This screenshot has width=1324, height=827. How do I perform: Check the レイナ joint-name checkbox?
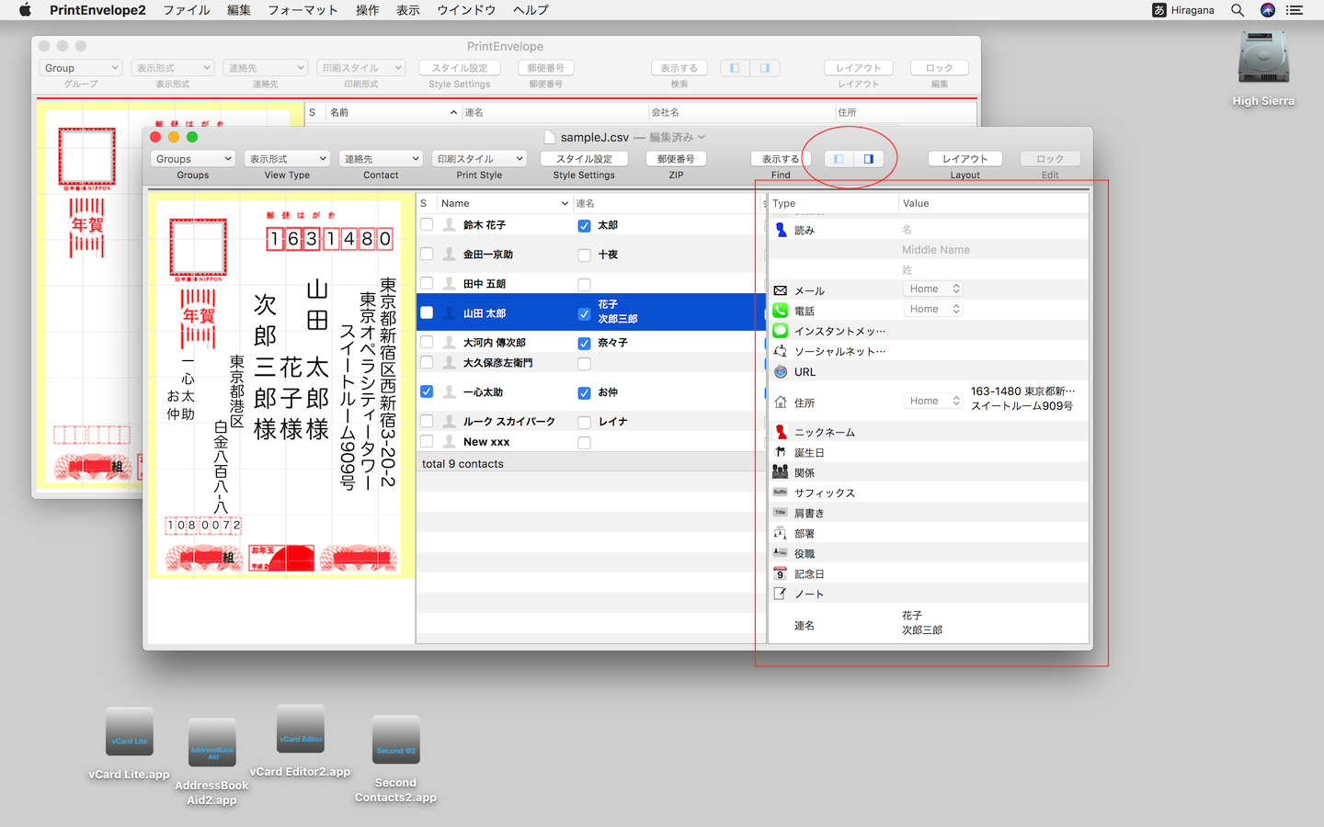tap(584, 422)
